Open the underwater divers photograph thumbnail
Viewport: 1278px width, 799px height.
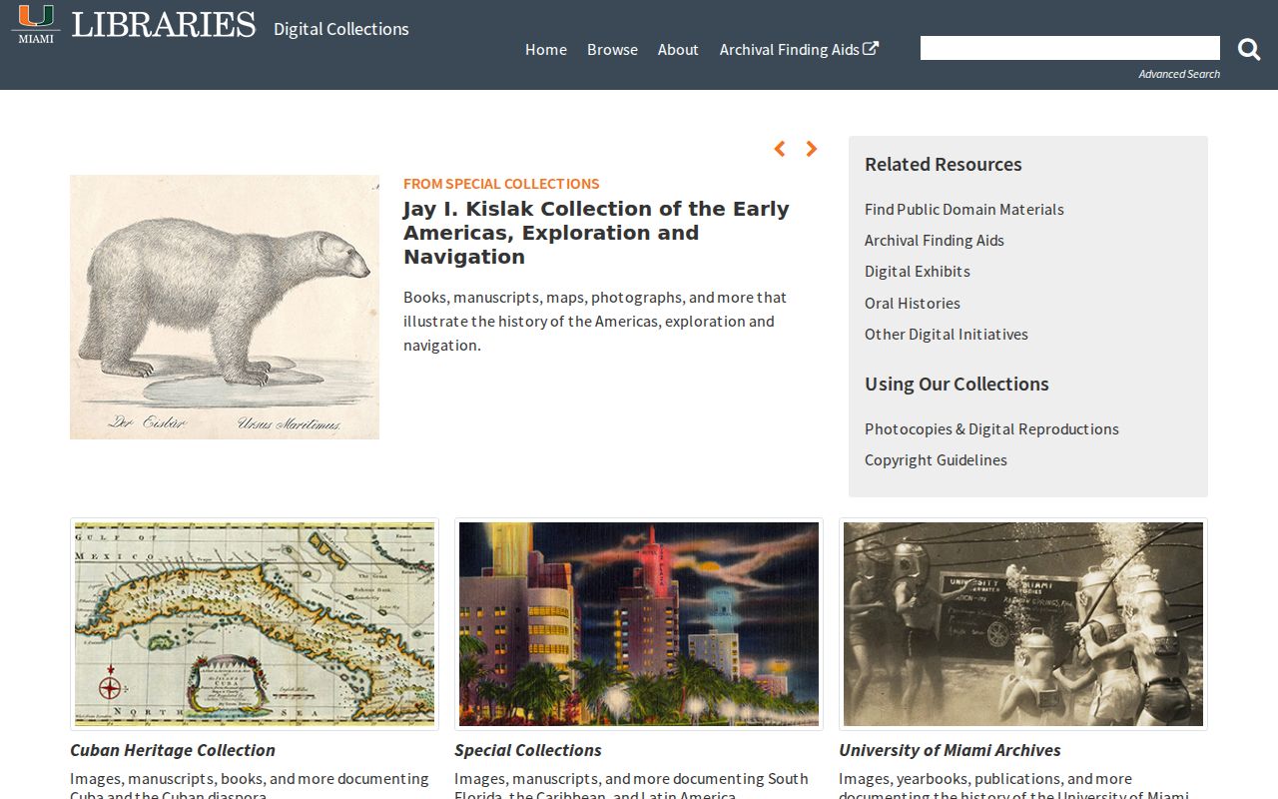pos(1023,624)
